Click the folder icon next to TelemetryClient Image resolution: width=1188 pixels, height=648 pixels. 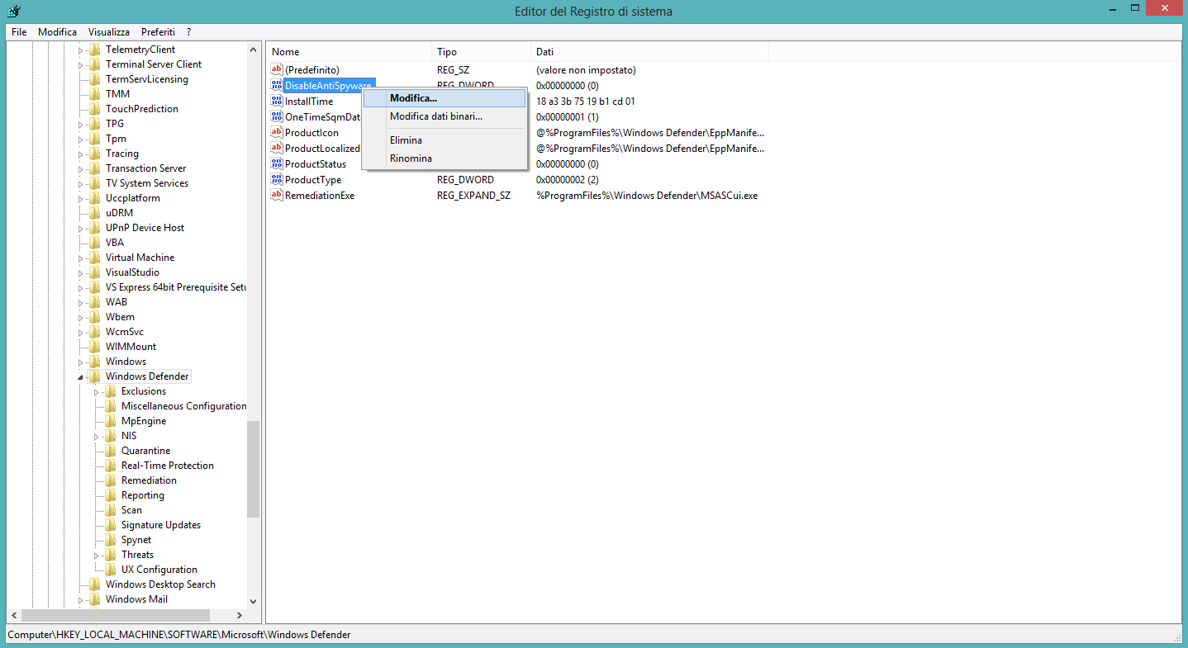coord(95,50)
